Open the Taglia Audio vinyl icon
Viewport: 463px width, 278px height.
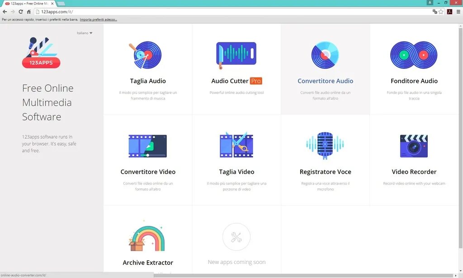point(146,55)
